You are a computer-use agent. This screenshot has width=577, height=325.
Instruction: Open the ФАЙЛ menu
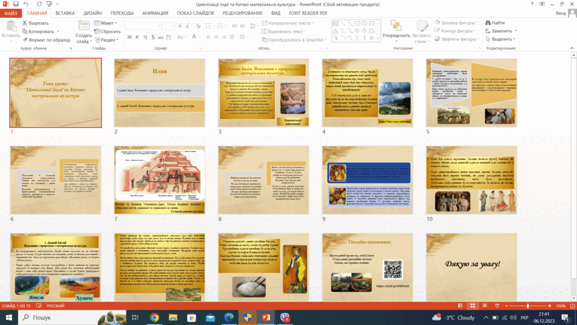(10, 14)
